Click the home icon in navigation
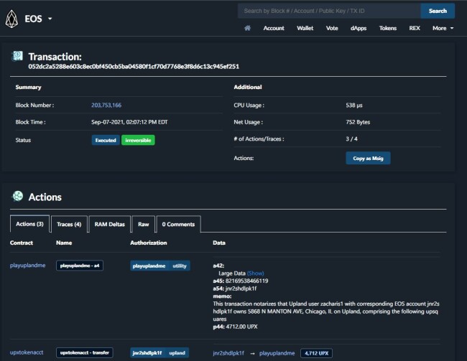The image size is (467, 361). tap(247, 28)
